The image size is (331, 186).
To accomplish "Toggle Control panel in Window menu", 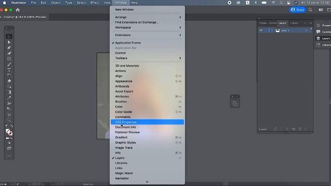I will 147,53.
